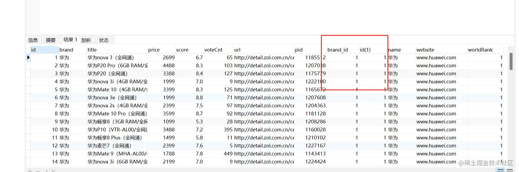Click the title cell 华为Mate 9（MHA-AL00
519x172 pixels.
point(117,154)
